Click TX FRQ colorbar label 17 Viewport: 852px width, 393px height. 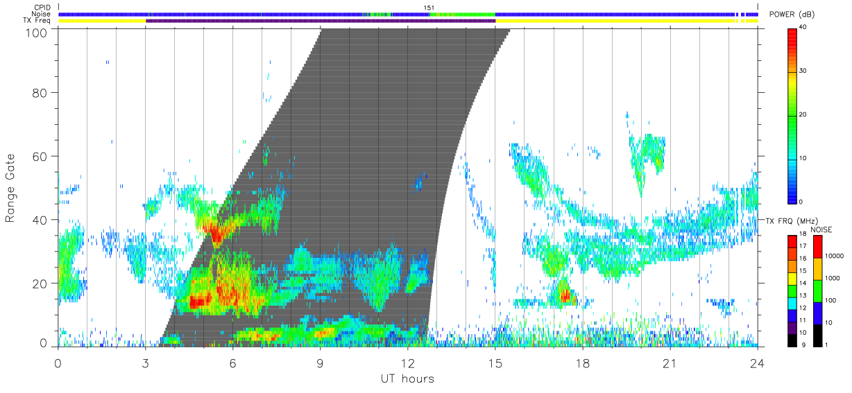(803, 246)
